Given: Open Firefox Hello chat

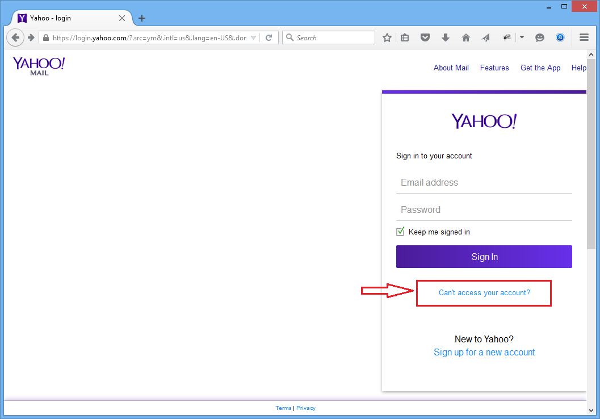Looking at the screenshot, I should pyautogui.click(x=540, y=37).
